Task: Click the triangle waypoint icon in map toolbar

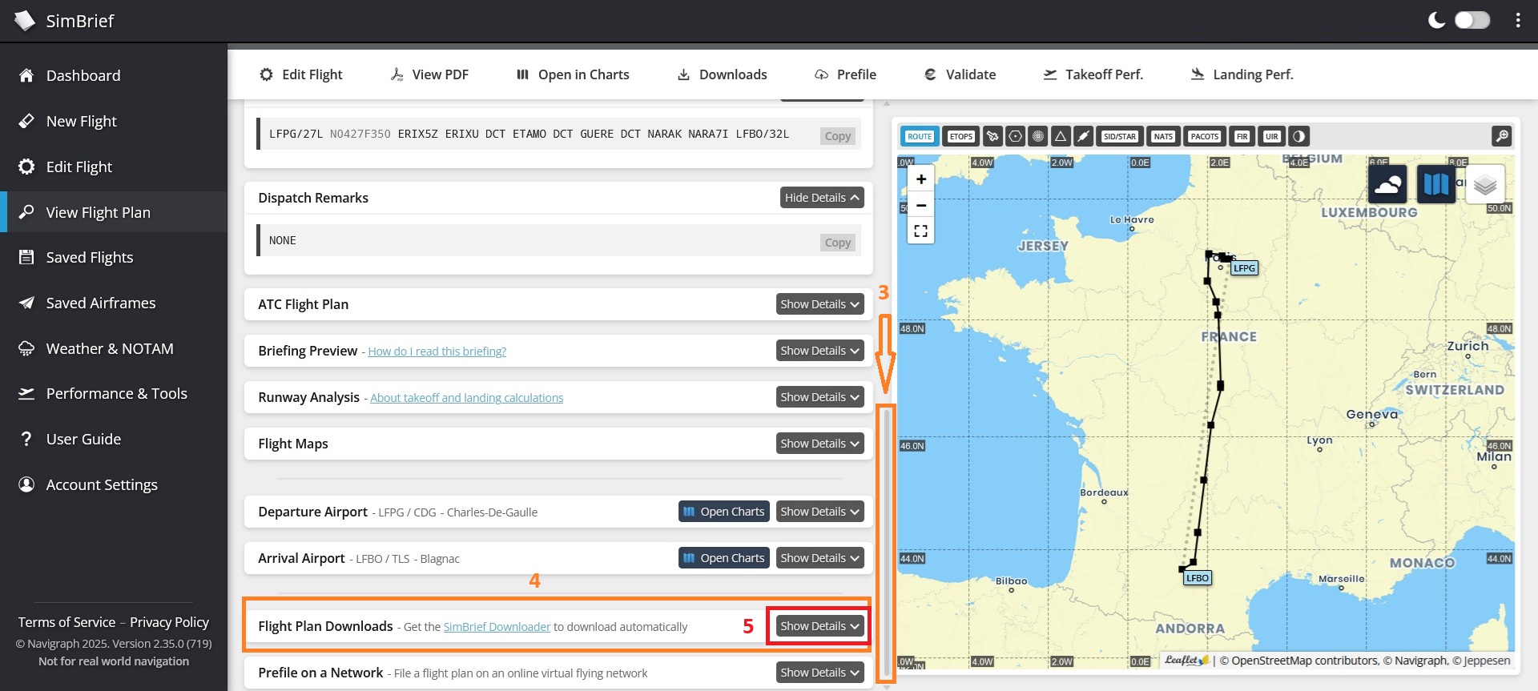Action: 1061,136
